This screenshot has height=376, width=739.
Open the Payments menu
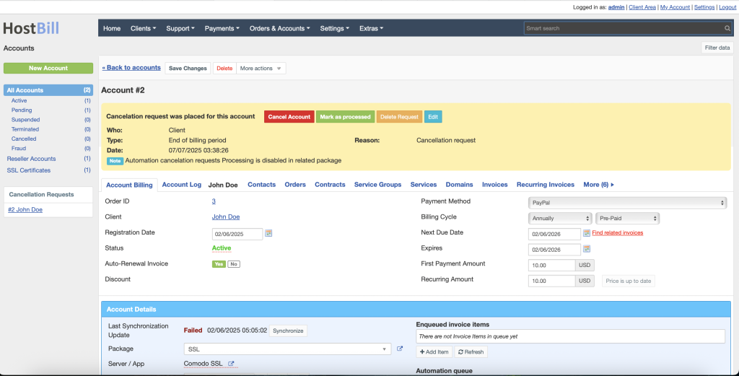pos(222,28)
